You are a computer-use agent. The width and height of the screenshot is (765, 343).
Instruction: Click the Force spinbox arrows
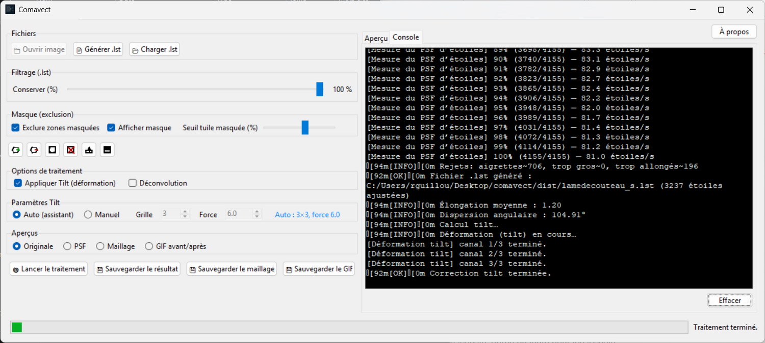257,214
